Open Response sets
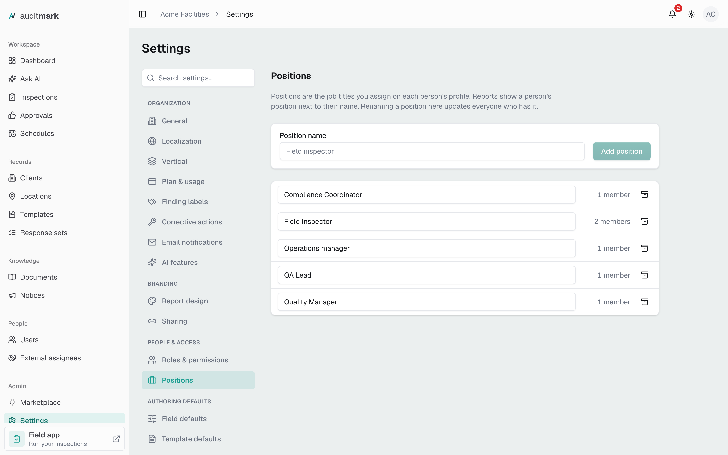 (64, 233)
